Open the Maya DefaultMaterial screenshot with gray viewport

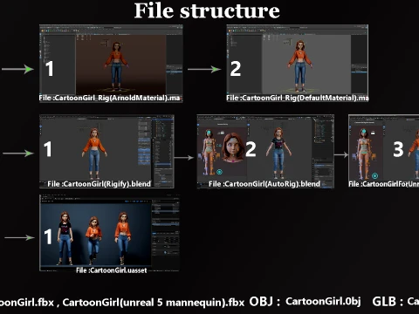click(298, 63)
